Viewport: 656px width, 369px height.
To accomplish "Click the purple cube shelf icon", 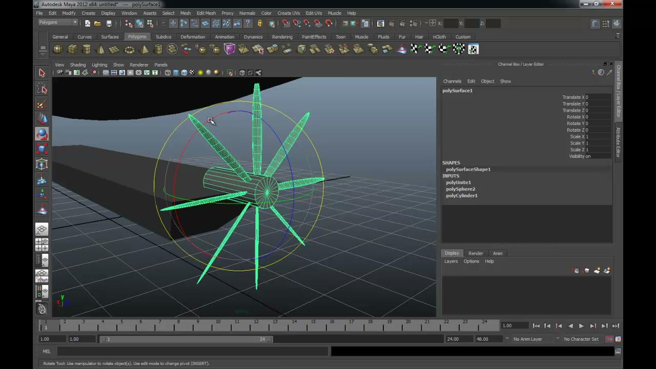I will coord(229,49).
